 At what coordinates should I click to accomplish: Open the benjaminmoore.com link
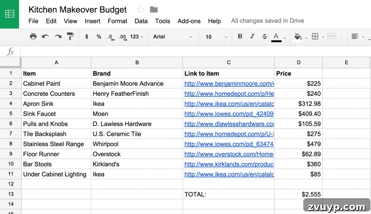click(229, 83)
